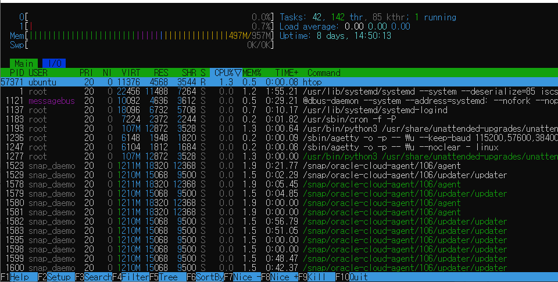Click the Mem usage meter bar
The width and height of the screenshot is (558, 282).
pyautogui.click(x=142, y=35)
